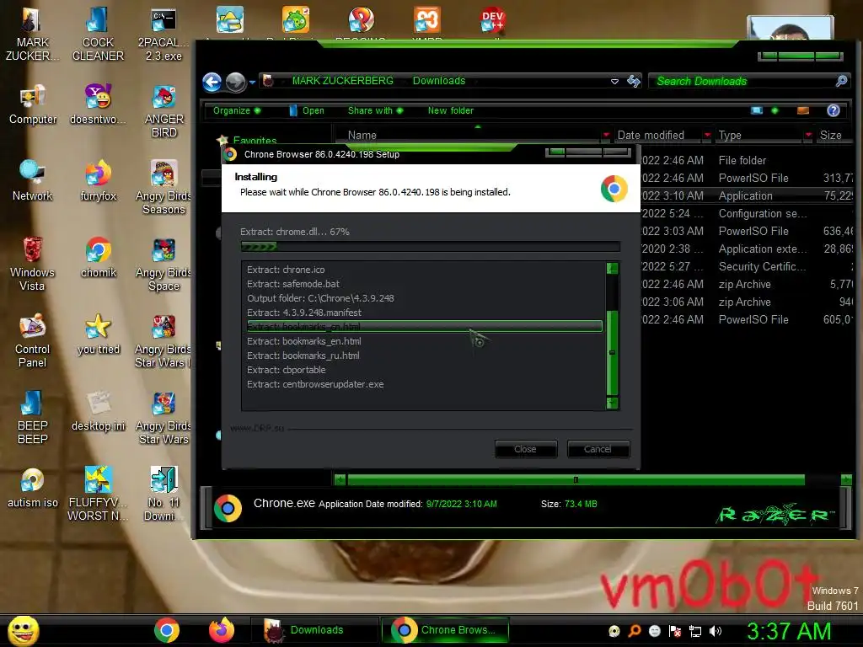Open the view options dropdown dot
This screenshot has width=863, height=647.
coord(775,110)
